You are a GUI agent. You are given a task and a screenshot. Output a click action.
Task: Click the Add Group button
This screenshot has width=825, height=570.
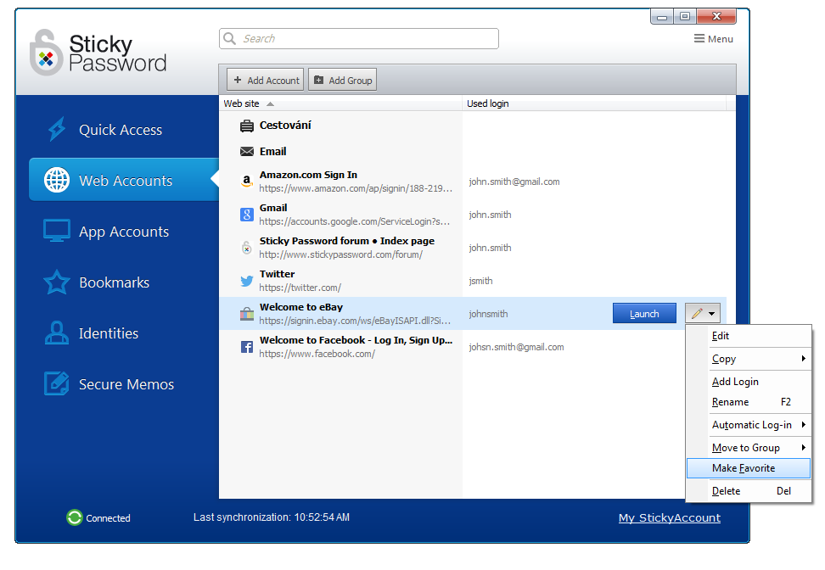pyautogui.click(x=343, y=80)
